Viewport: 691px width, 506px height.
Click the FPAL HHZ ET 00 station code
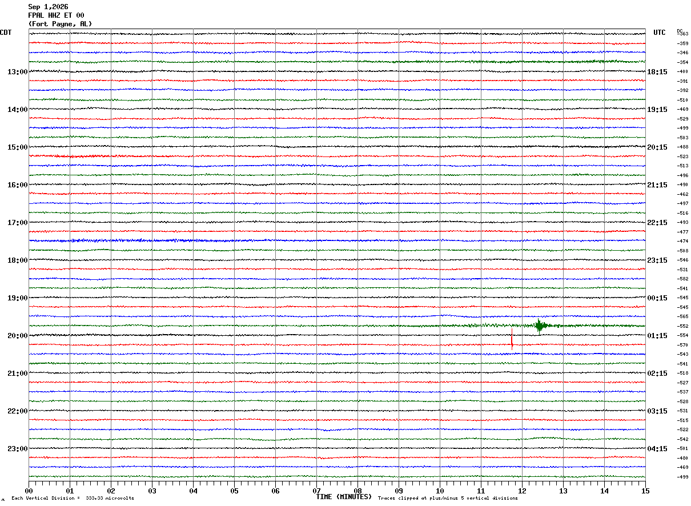[56, 15]
